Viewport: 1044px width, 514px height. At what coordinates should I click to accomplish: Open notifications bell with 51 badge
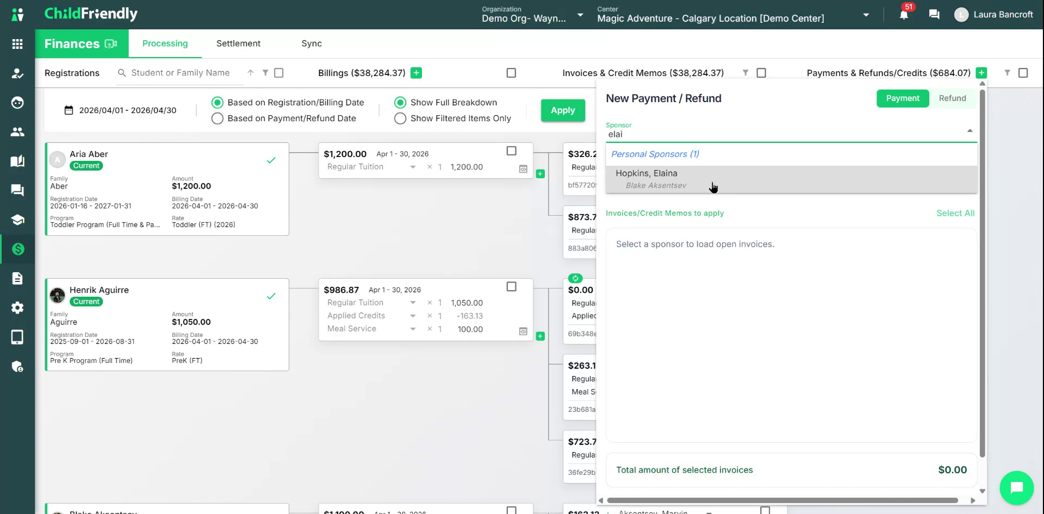pos(904,15)
